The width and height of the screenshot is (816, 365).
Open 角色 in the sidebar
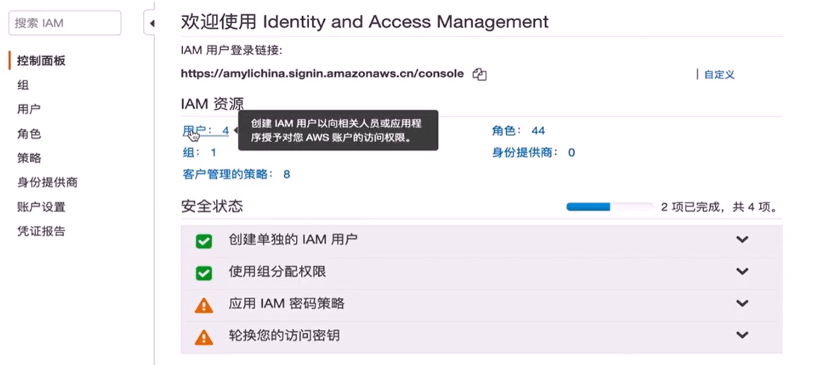[29, 134]
